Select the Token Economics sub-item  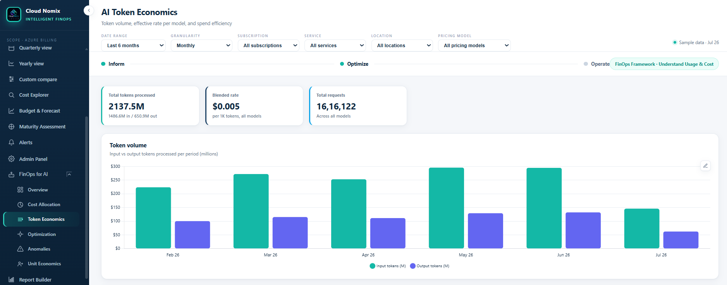click(x=41, y=219)
